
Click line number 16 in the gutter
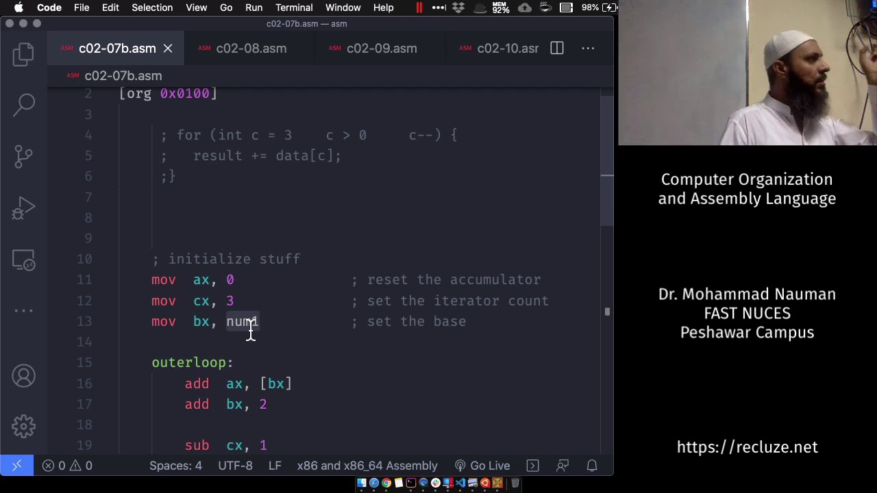(x=84, y=384)
